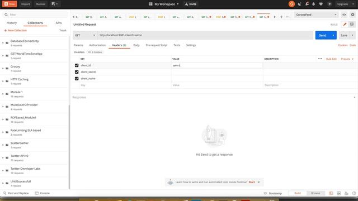The image size is (358, 201).
Task: Click the orange New button
Action: (10, 4)
